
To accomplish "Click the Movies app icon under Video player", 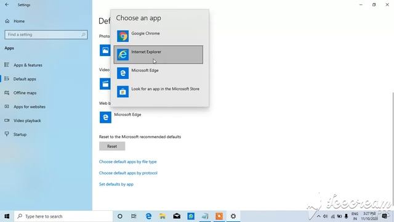I will [105, 84].
